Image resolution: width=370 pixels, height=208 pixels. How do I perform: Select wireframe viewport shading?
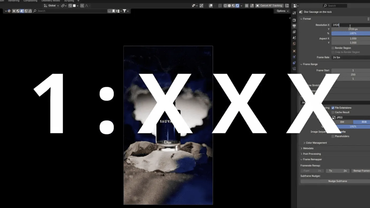(x=225, y=6)
